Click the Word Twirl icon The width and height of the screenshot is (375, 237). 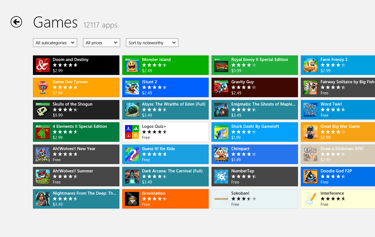(x=310, y=109)
